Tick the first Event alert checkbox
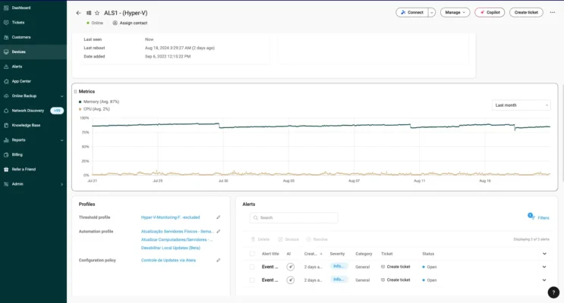The width and height of the screenshot is (564, 303). click(x=252, y=267)
